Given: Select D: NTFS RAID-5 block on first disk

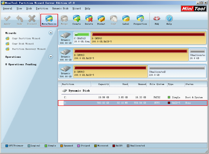Looking at the screenshot, I should [x=149, y=38].
